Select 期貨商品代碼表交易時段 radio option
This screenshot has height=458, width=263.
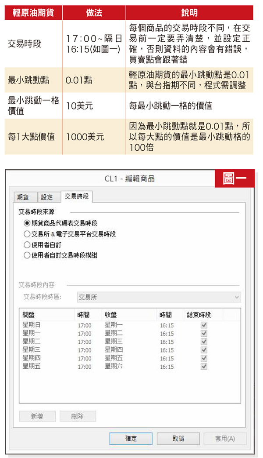click(27, 223)
